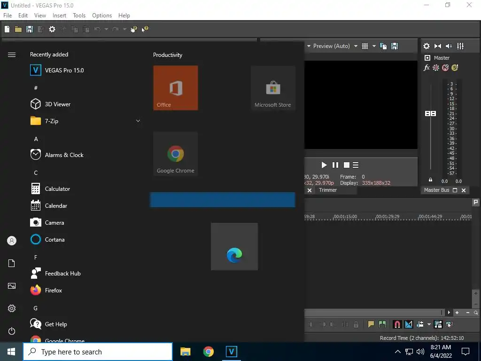Toggle the Master fader channel lock

[x=430, y=180]
